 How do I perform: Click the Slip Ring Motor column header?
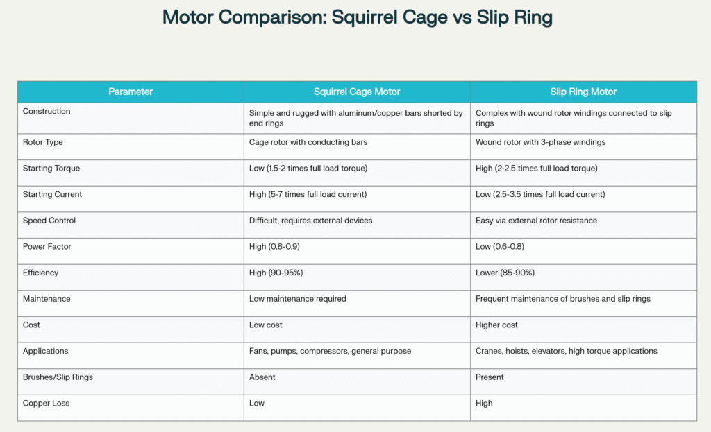tap(583, 92)
